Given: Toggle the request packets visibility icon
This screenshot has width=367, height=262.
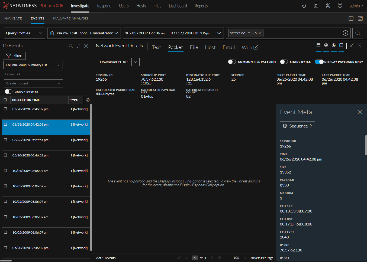Looking at the screenshot, I should tap(326, 45).
